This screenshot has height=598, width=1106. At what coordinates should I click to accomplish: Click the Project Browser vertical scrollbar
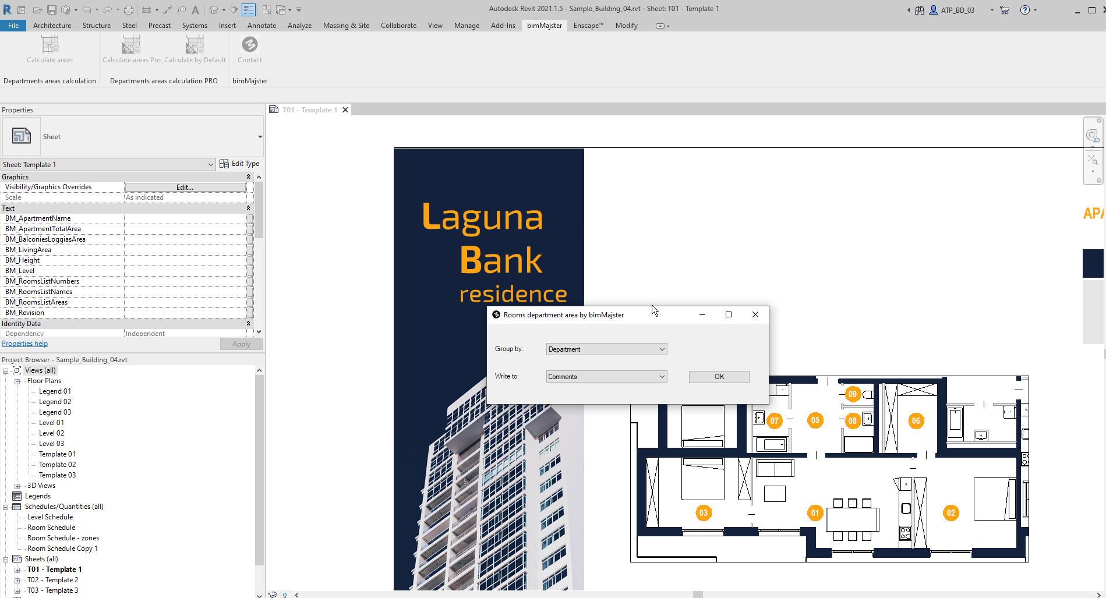(259, 470)
